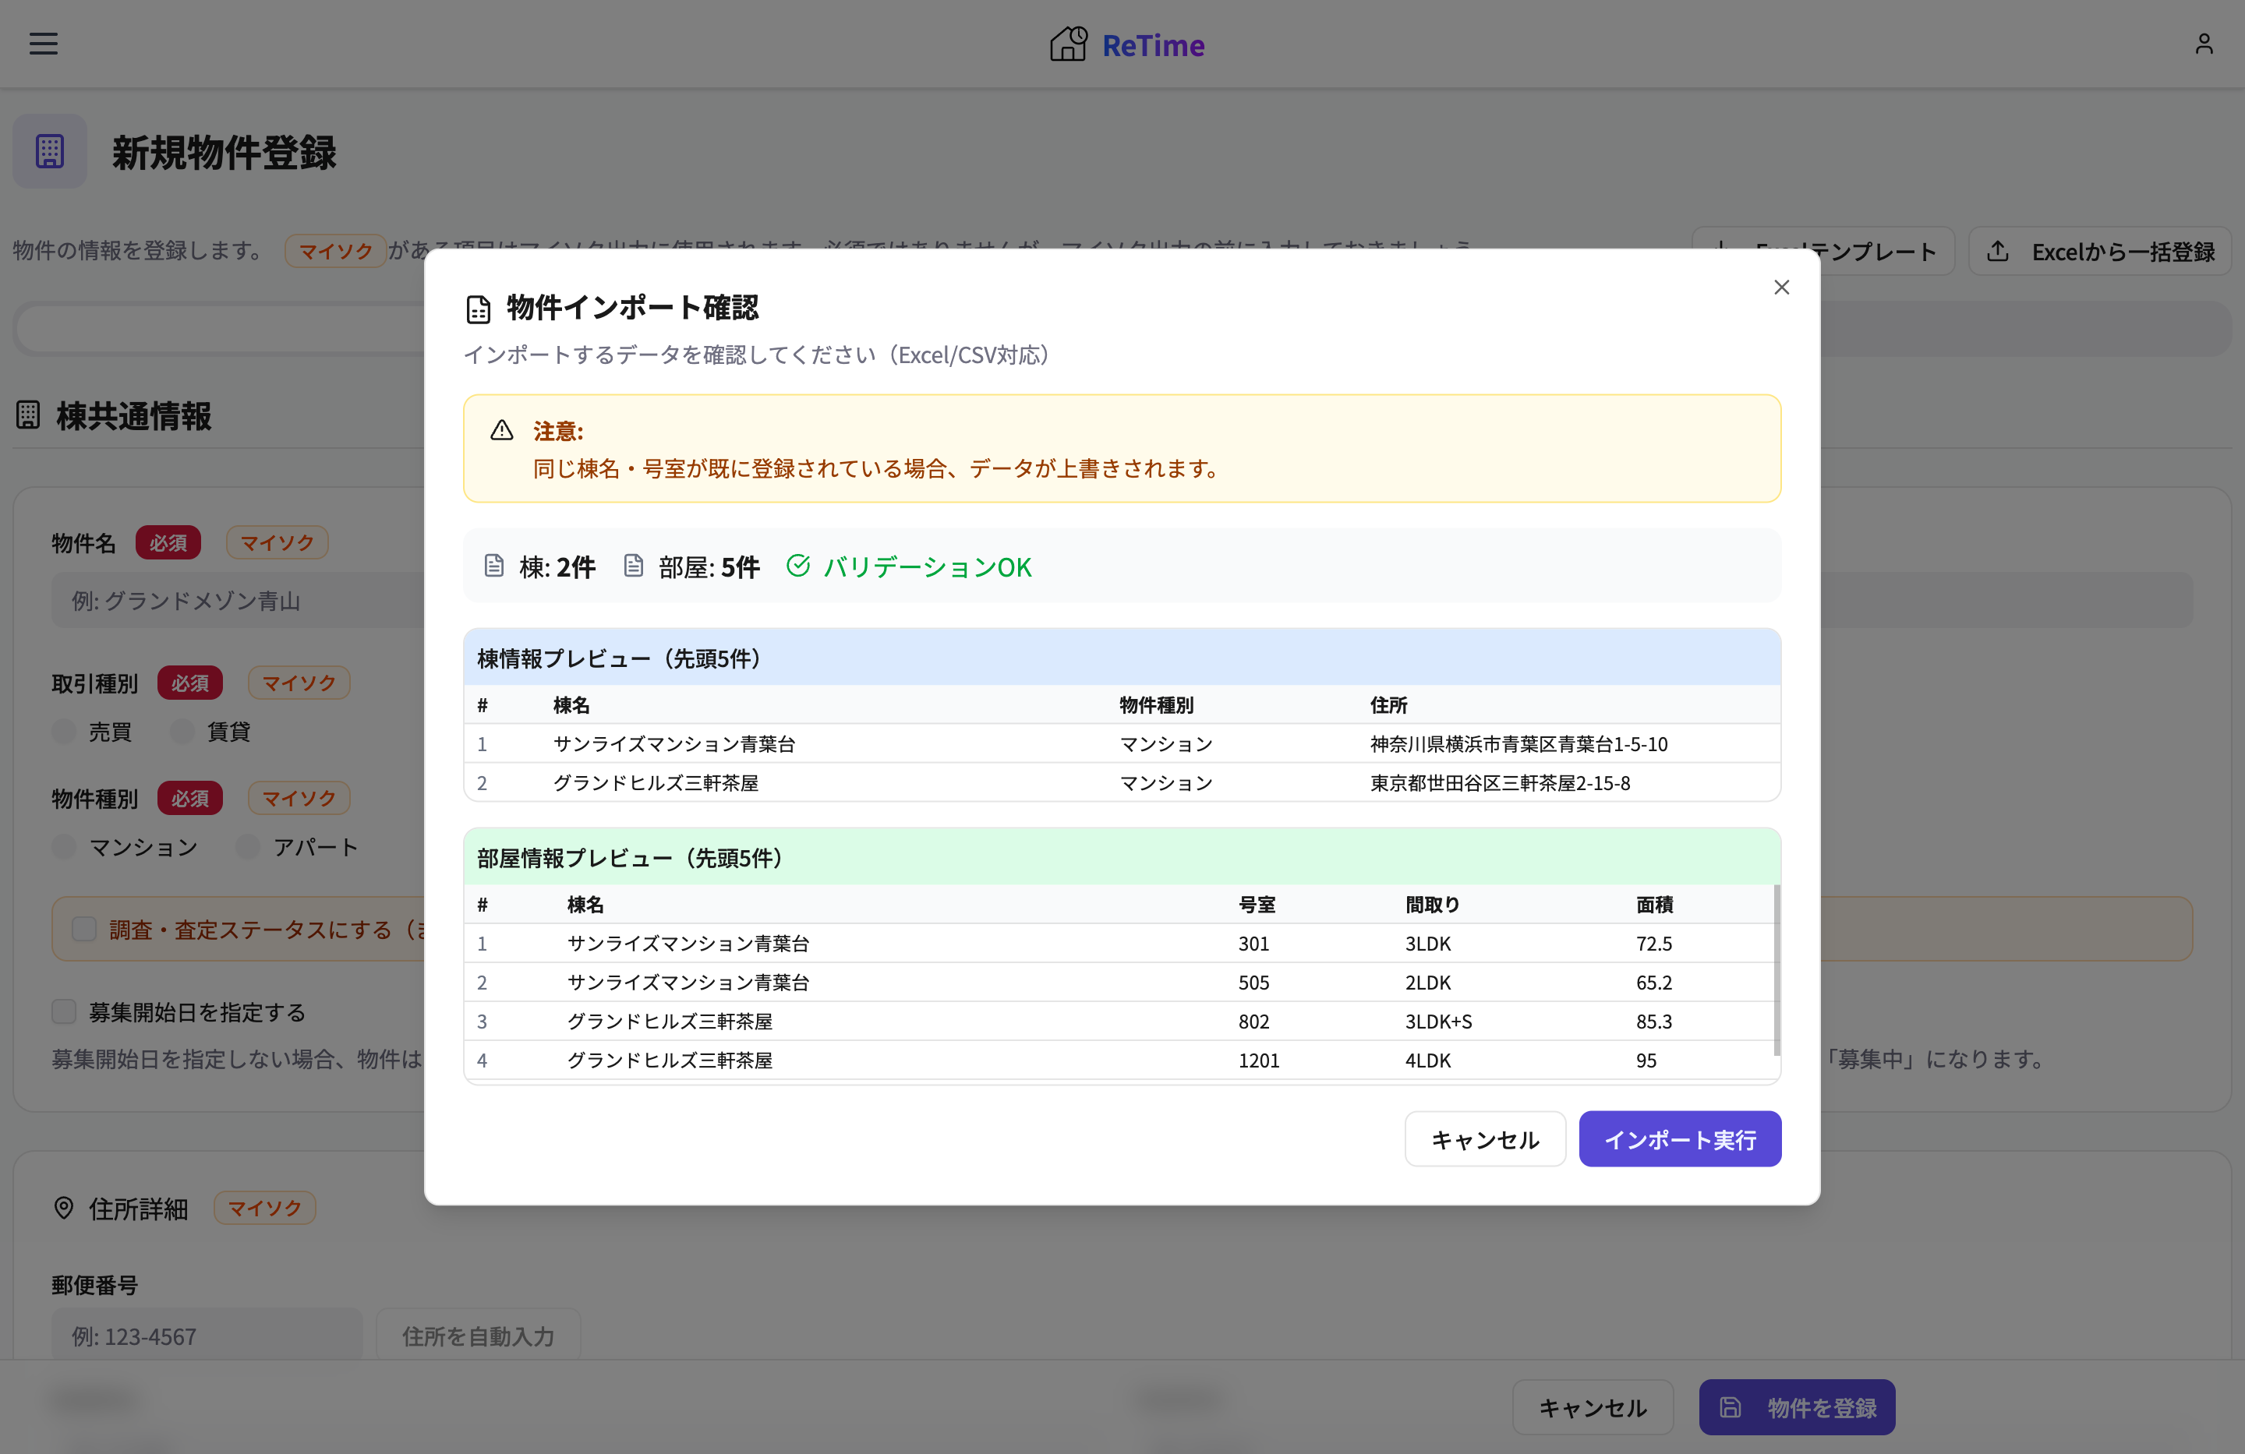Click the warning triangle in the 注意 box
2245x1454 pixels.
click(x=503, y=430)
